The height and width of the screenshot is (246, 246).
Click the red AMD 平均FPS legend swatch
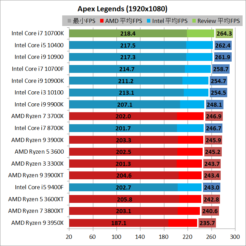(102, 21)
